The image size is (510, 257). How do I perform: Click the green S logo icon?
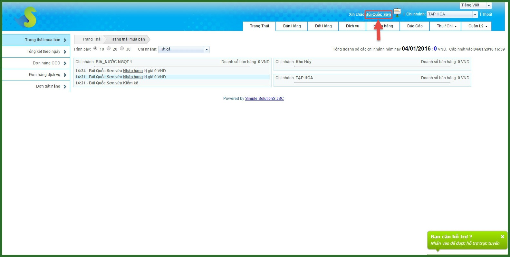coord(27,17)
